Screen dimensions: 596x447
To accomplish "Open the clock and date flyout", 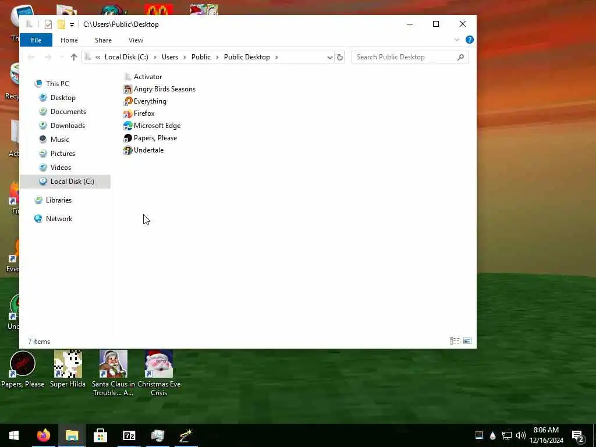I will (x=546, y=435).
